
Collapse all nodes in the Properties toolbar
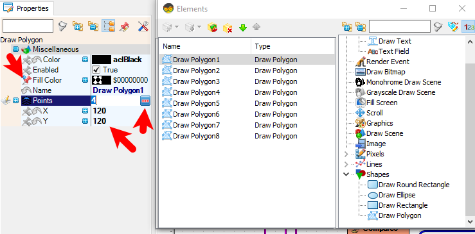[x=93, y=26]
